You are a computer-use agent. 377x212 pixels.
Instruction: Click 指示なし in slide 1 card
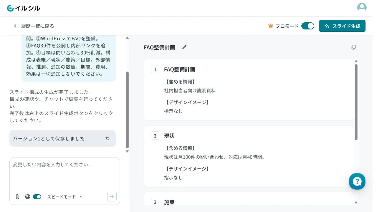point(173,111)
